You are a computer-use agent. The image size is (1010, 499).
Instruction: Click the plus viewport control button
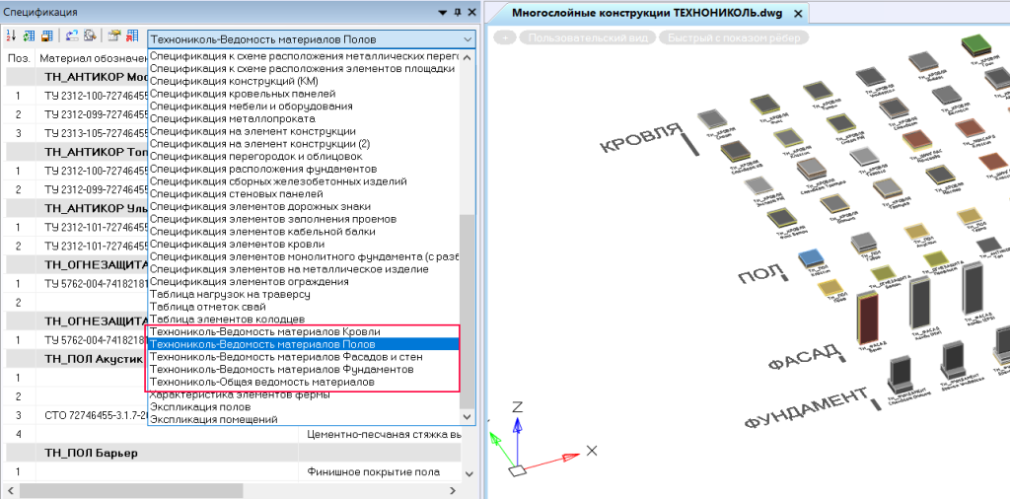click(x=505, y=37)
